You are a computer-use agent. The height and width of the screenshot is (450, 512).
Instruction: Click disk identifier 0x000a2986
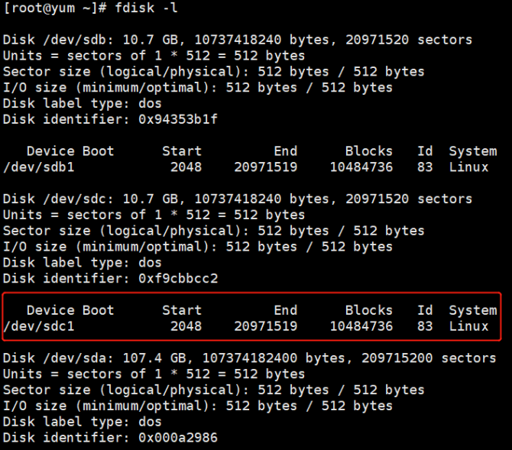[178, 438]
